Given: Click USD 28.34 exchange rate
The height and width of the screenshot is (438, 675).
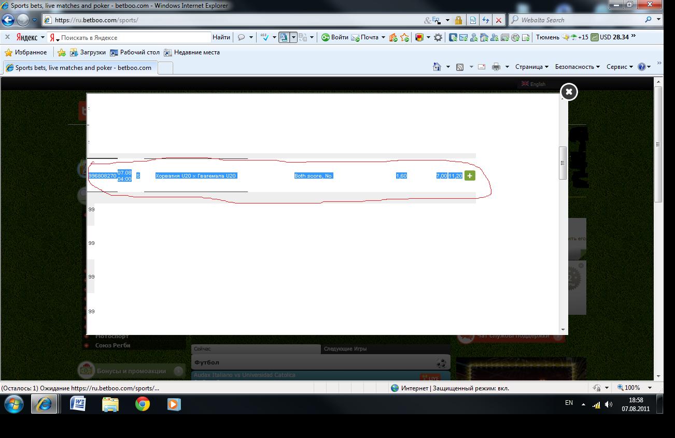Looking at the screenshot, I should [610, 37].
